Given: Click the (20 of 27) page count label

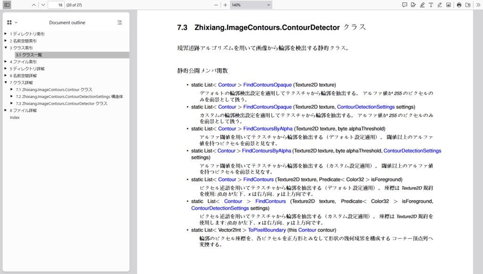Looking at the screenshot, I should (74, 5).
